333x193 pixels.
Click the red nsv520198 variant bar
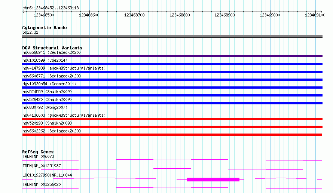[172, 127]
